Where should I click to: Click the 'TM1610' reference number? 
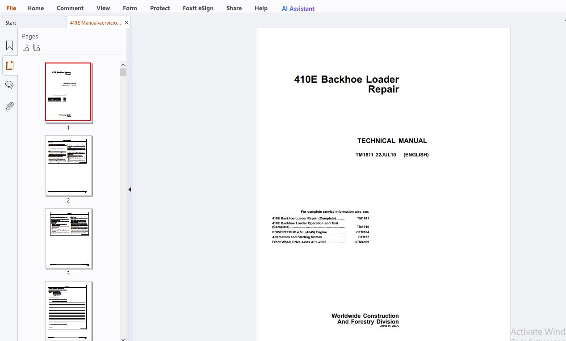point(363,227)
